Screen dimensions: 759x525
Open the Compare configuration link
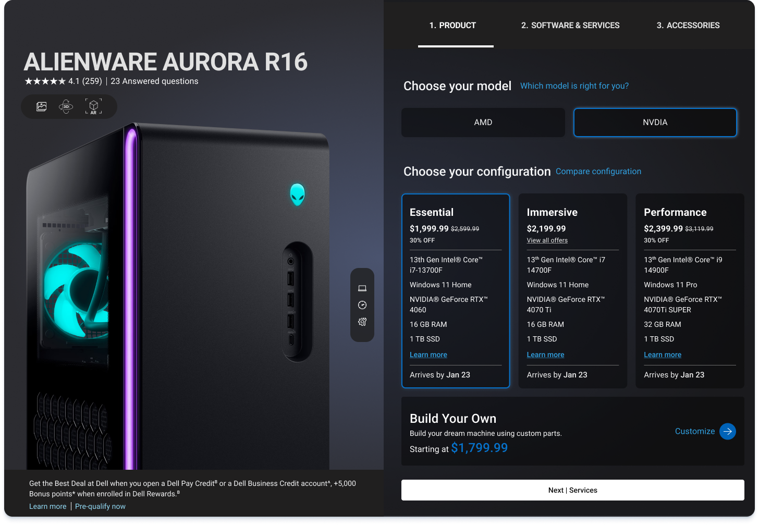pos(598,172)
